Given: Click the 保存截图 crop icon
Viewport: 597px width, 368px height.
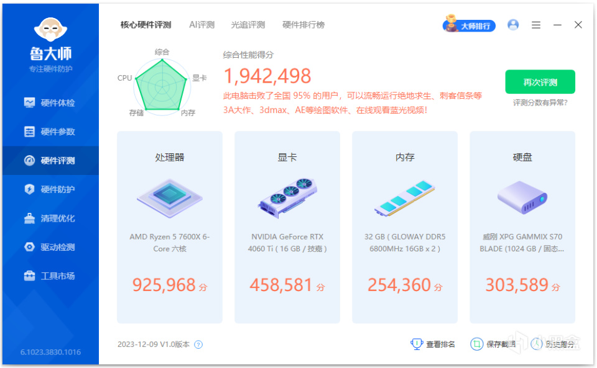Looking at the screenshot, I should [x=477, y=344].
